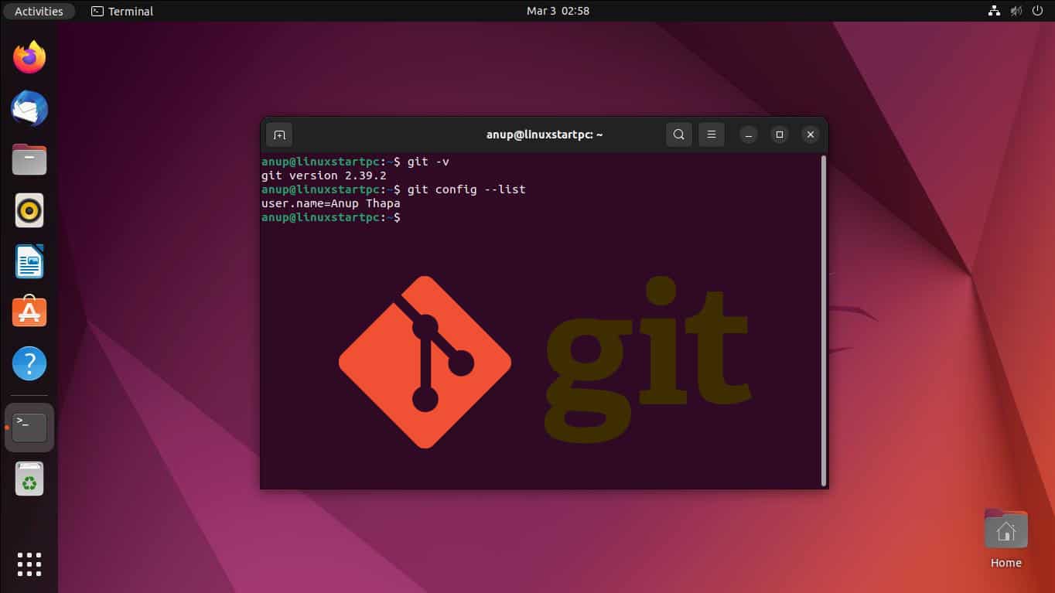1055x593 pixels.
Task: Open the Files application in the dock
Action: [29, 158]
